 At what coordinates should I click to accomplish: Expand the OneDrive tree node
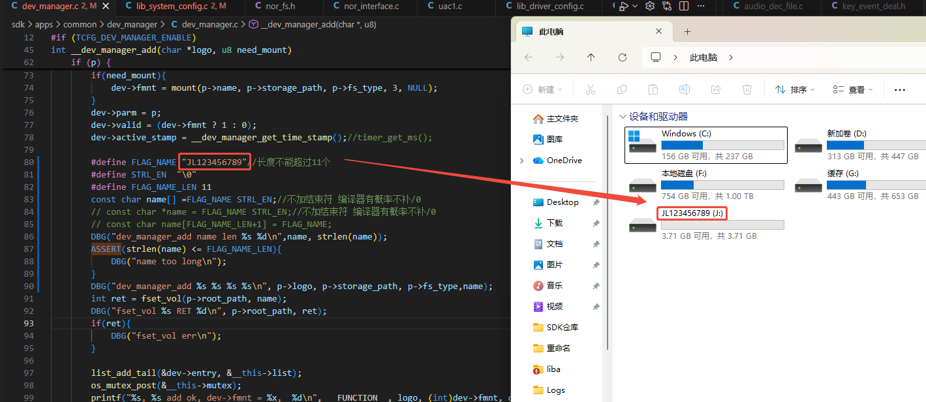coord(521,161)
